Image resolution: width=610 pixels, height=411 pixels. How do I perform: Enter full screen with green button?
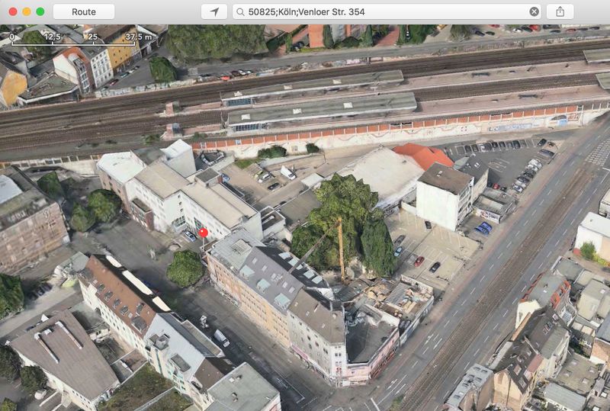tap(40, 11)
